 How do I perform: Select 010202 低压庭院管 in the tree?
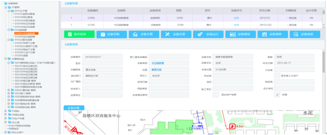pyautogui.click(x=25, y=37)
